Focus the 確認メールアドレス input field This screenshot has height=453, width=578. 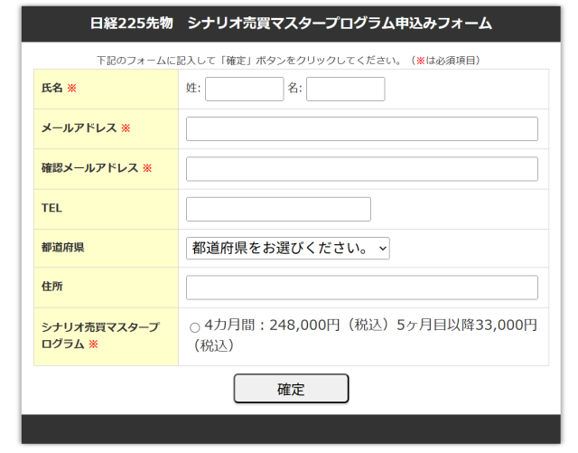click(x=362, y=169)
